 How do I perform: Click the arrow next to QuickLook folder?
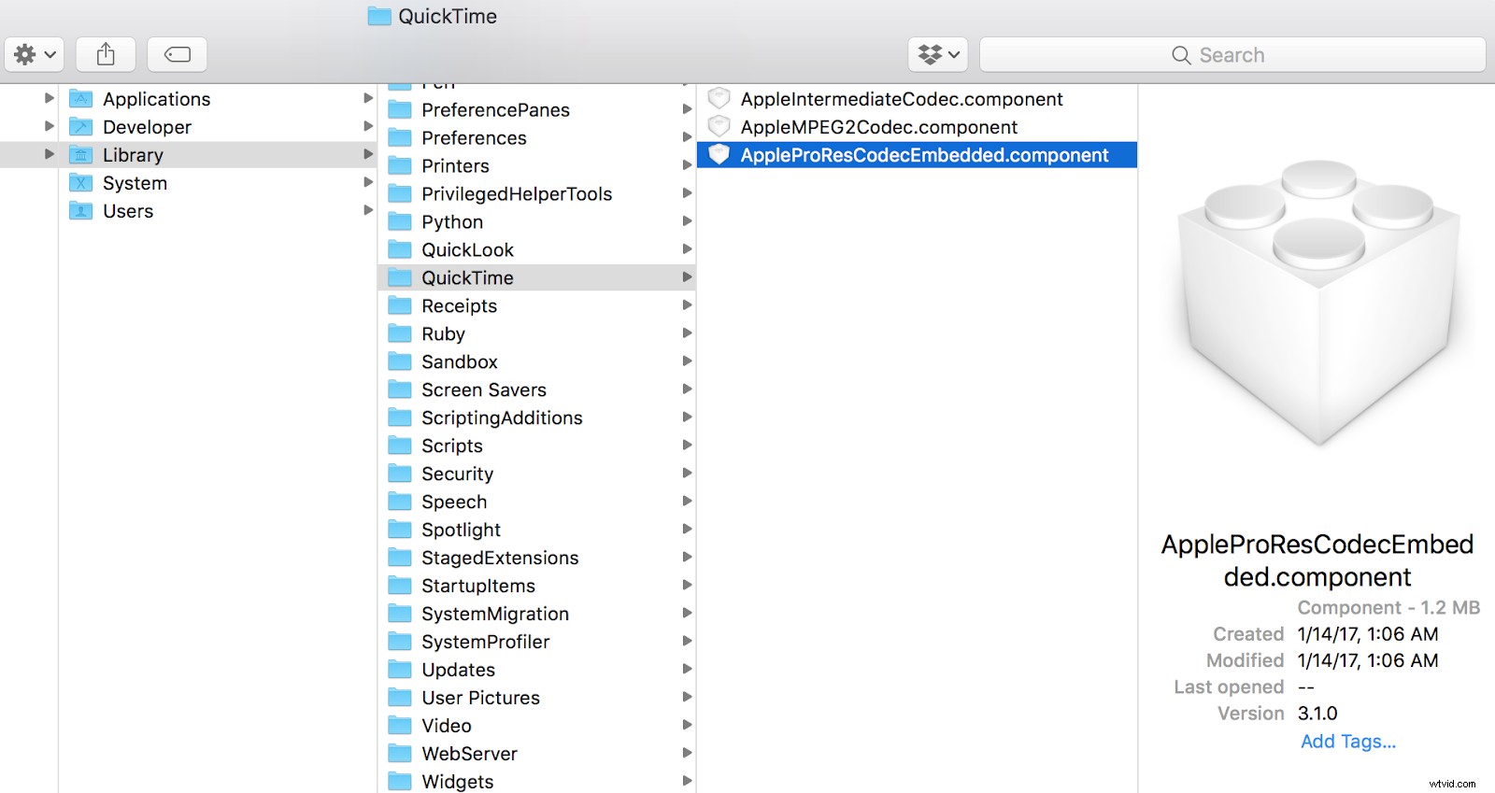[x=687, y=249]
